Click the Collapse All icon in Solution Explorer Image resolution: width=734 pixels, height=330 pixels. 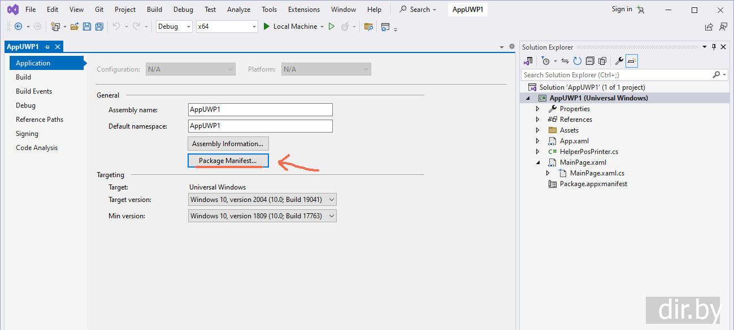click(589, 61)
